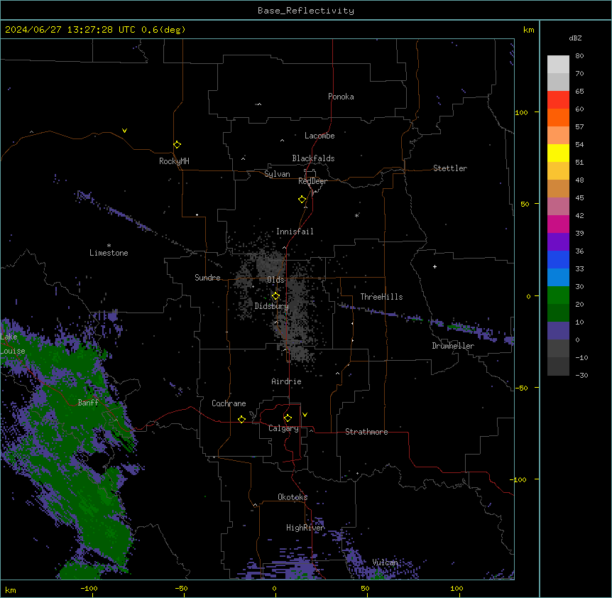Viewport: 612px width, 598px height.
Task: Click the bottom-left km unit label
Action: 11,589
